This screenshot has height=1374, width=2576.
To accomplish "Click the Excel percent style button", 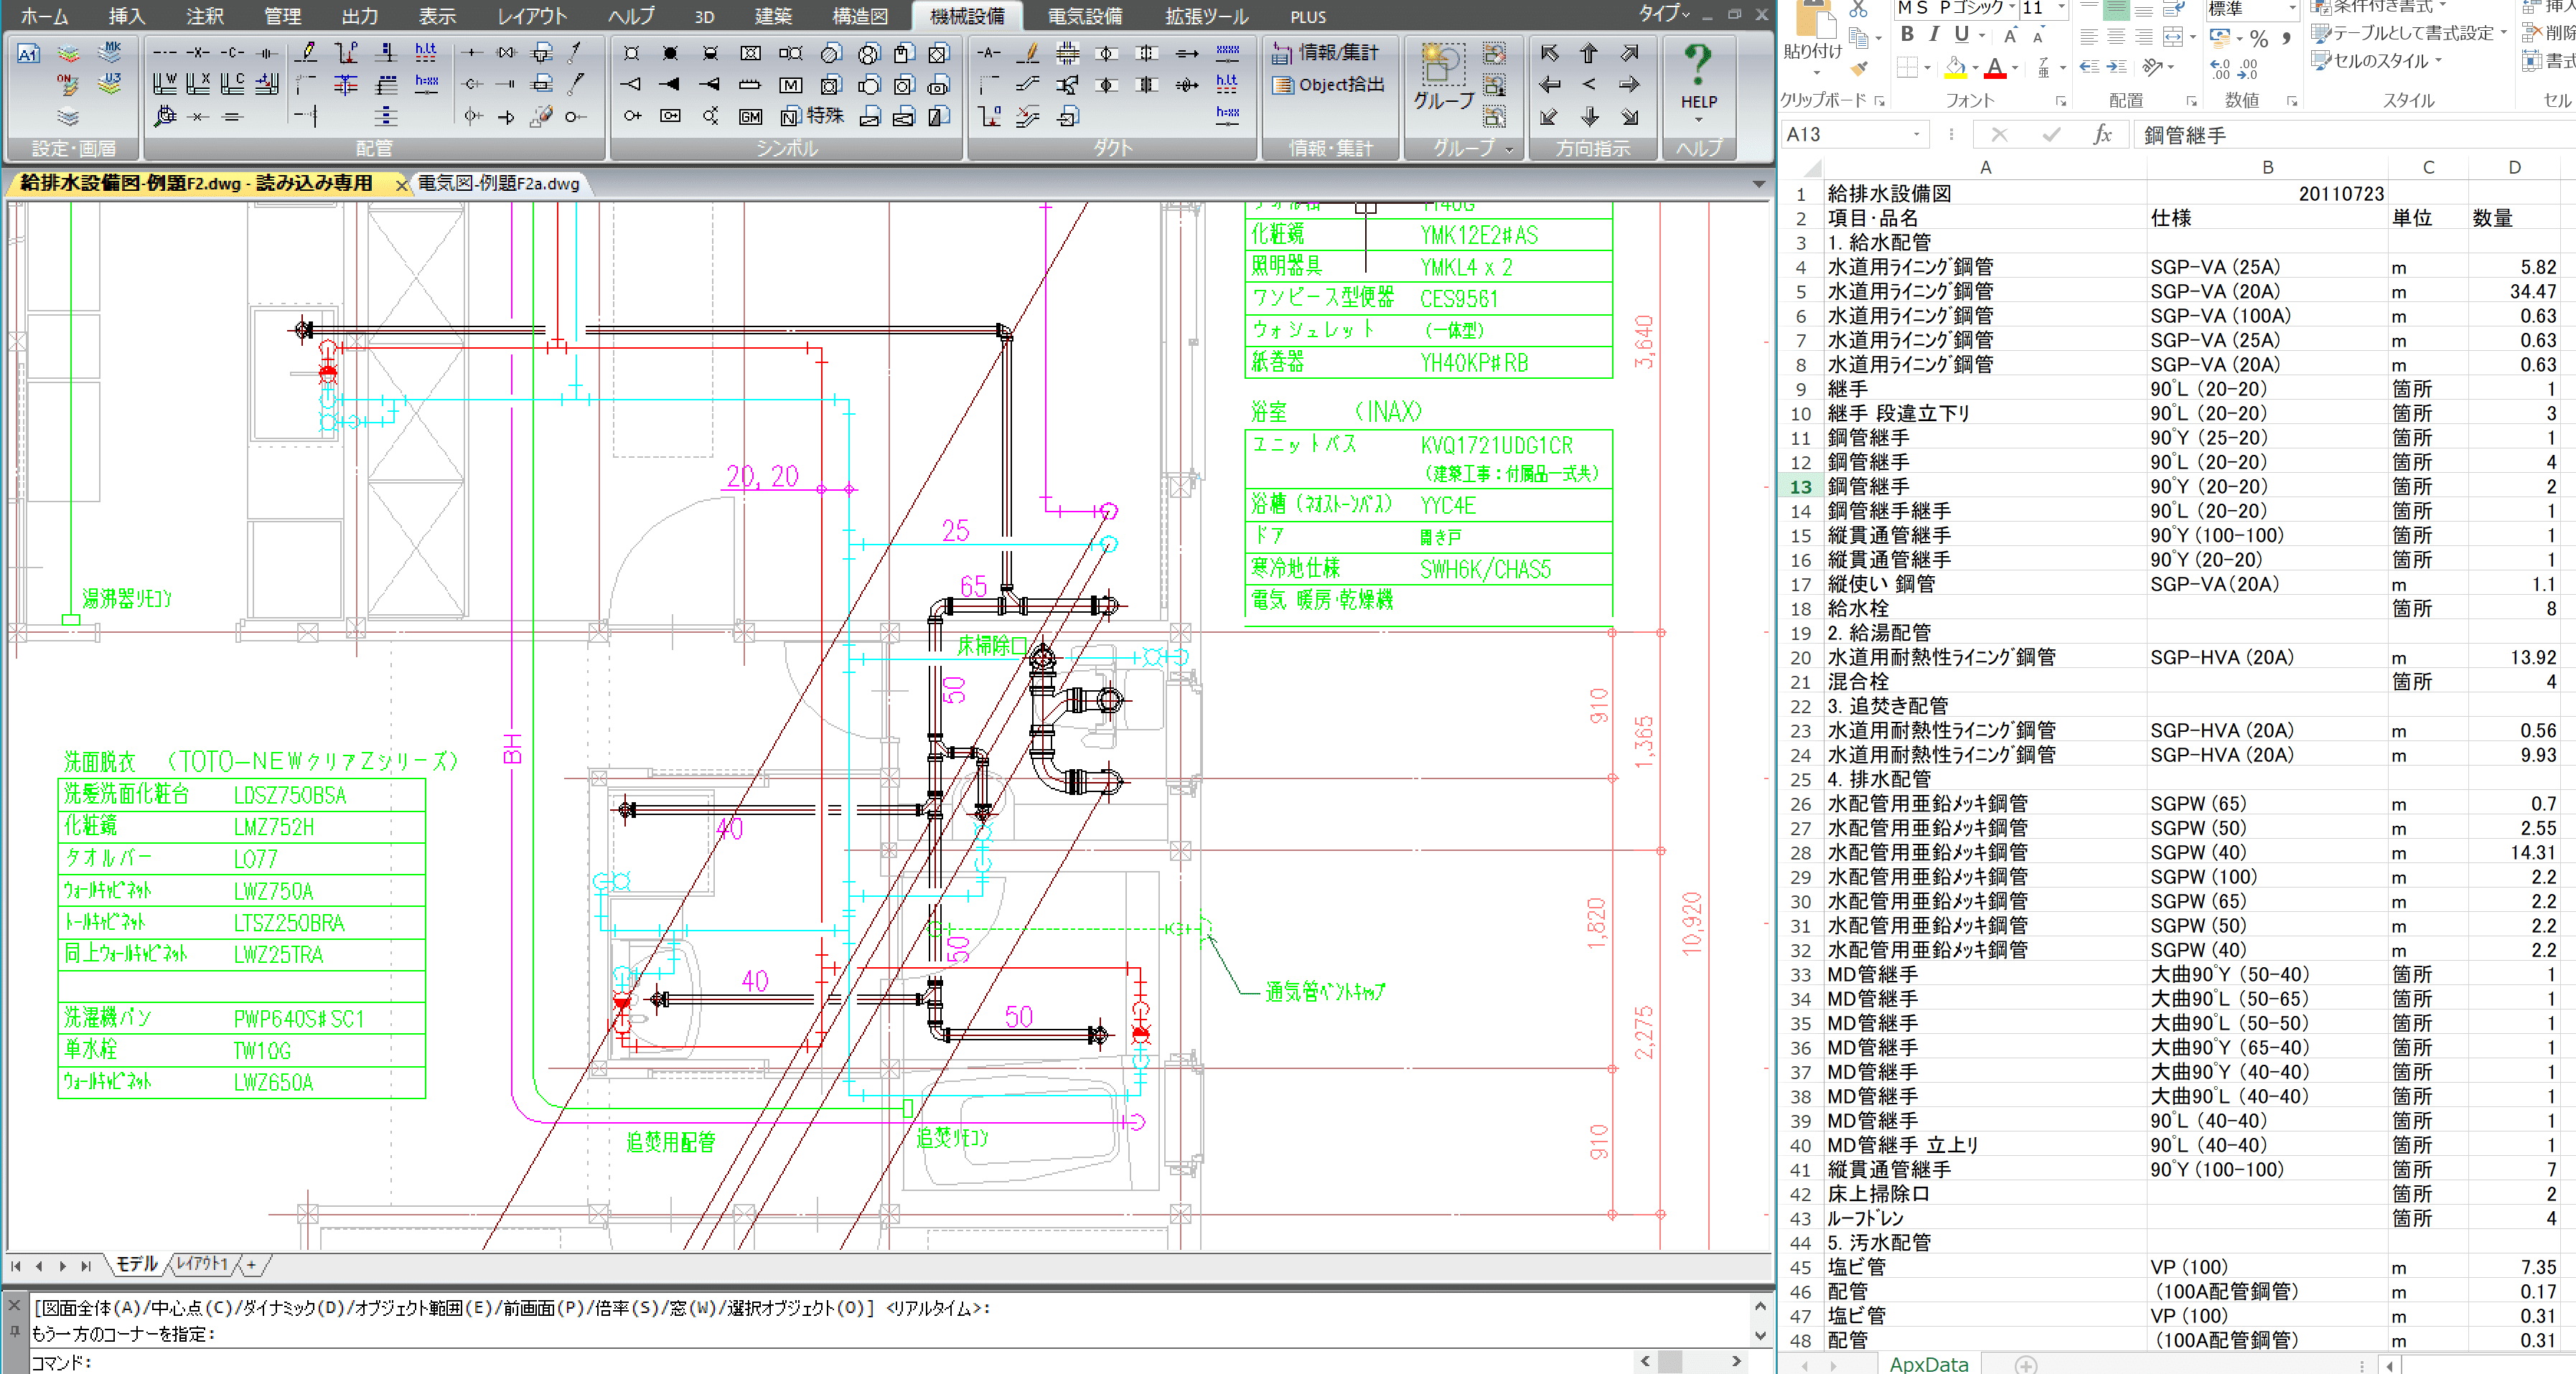I will click(2259, 38).
